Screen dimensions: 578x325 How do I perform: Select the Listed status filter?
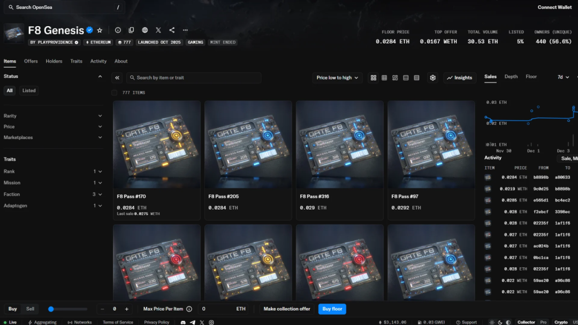point(29,90)
